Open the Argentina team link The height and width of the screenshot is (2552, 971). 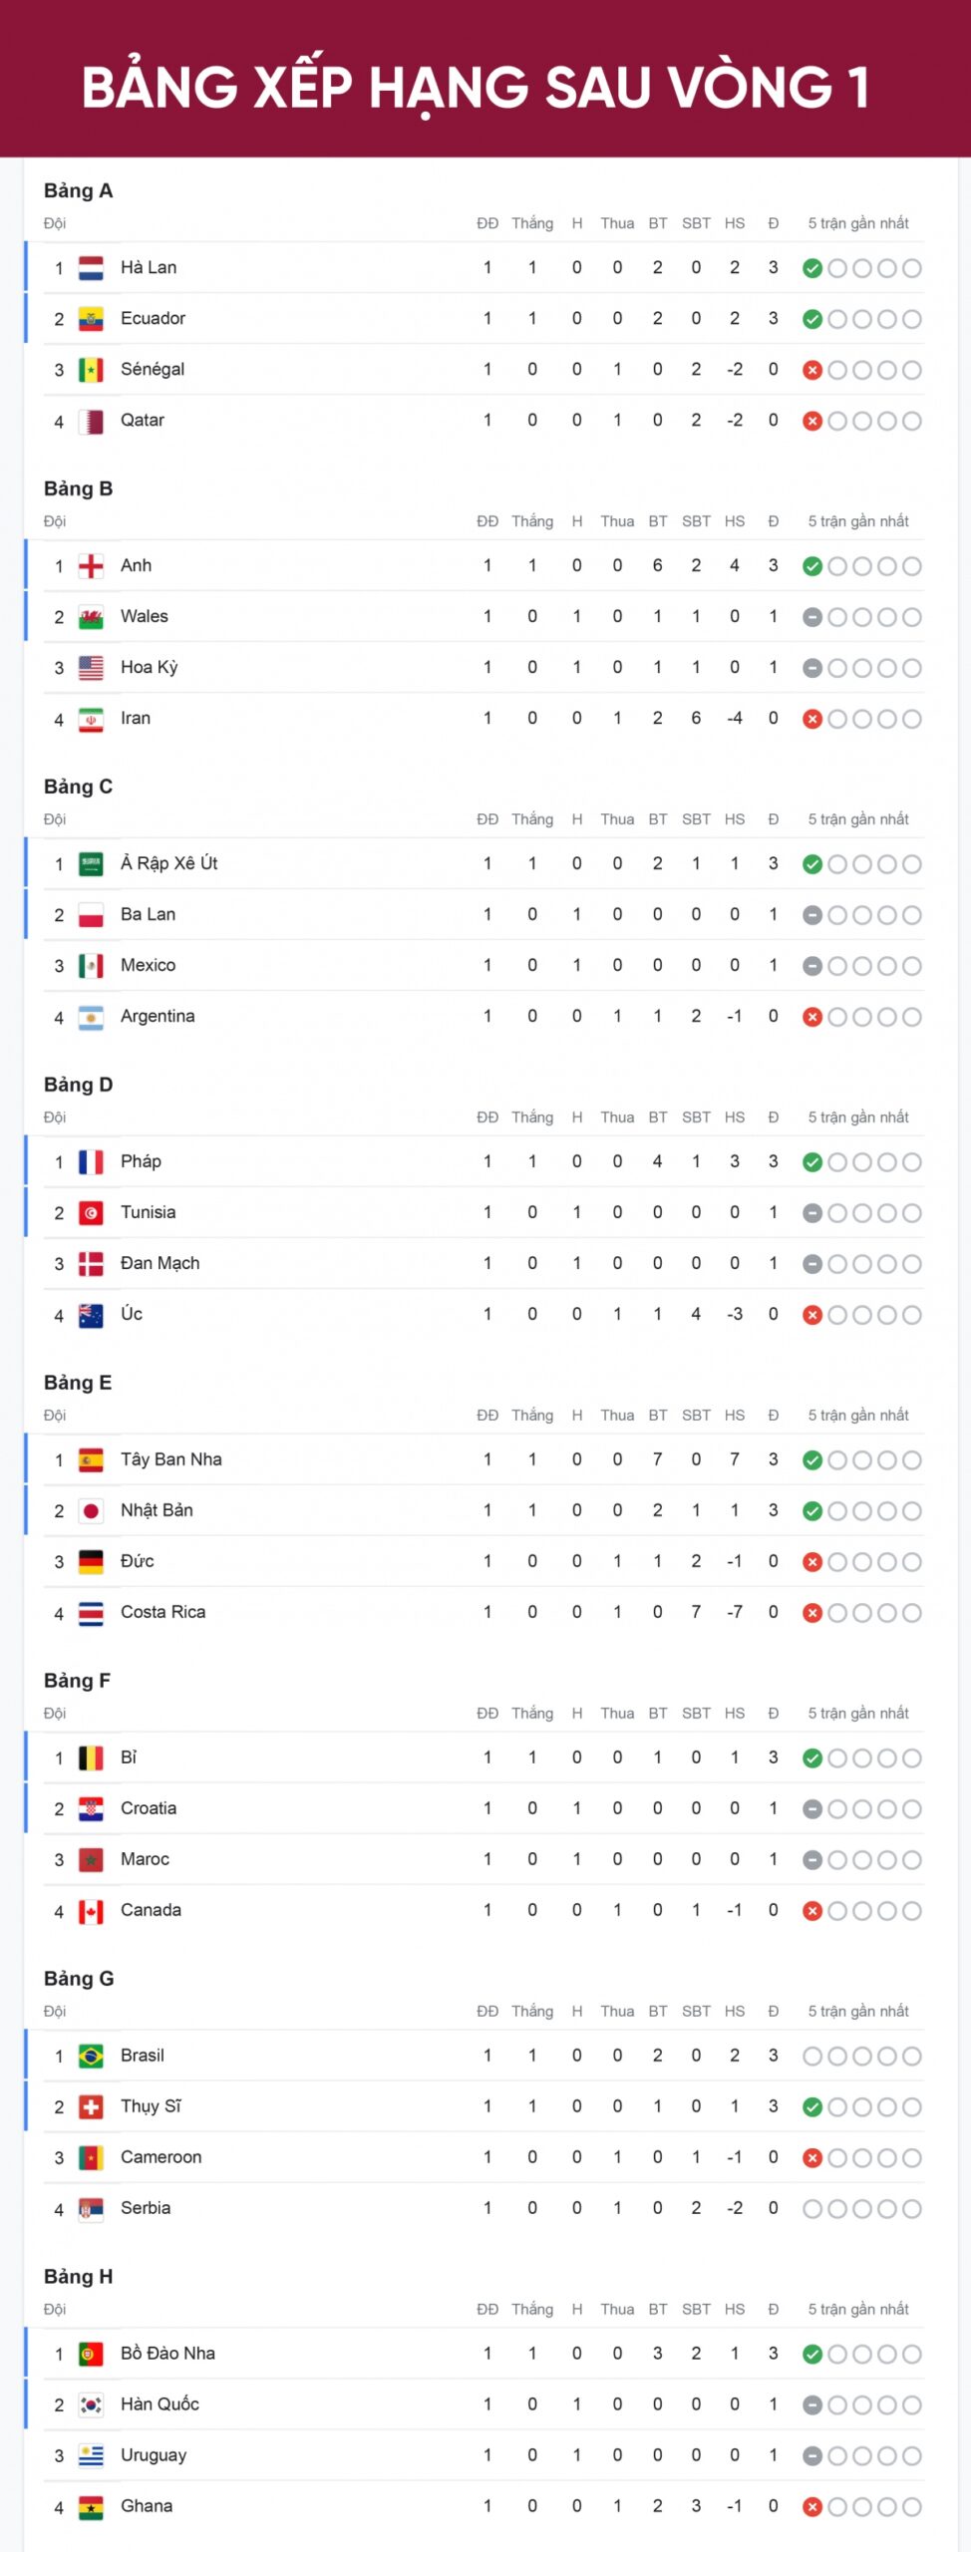tap(158, 1016)
